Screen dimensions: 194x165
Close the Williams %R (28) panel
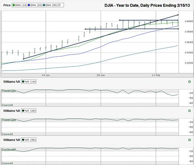point(189,111)
